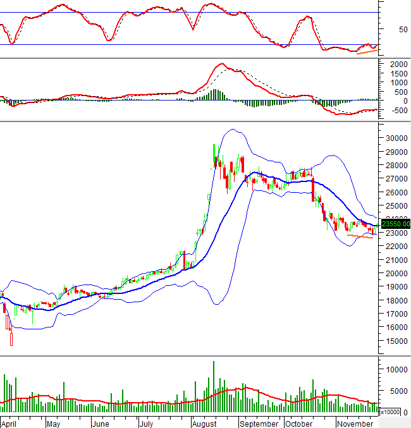The height and width of the screenshot is (428, 411).
Task: Select the August label on the time axis
Action: click(x=205, y=424)
